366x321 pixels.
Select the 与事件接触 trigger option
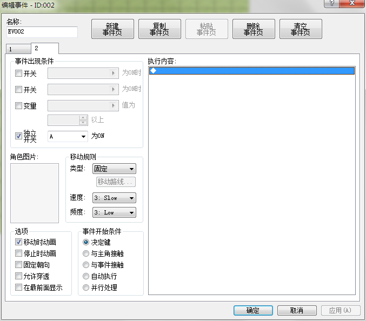pos(86,265)
